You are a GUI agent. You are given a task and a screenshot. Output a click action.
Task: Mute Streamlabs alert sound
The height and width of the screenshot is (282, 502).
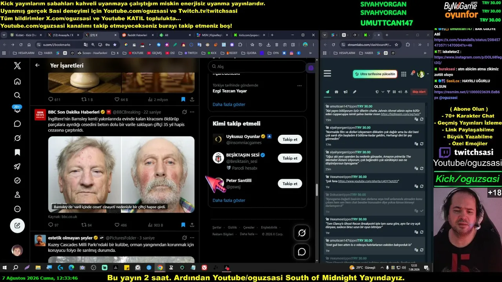coord(400,92)
